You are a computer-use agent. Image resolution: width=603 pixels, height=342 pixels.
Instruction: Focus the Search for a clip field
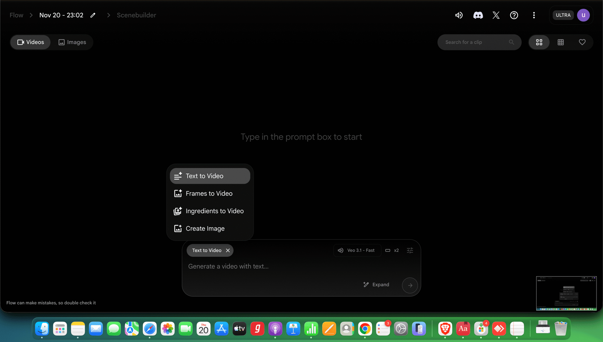[475, 42]
